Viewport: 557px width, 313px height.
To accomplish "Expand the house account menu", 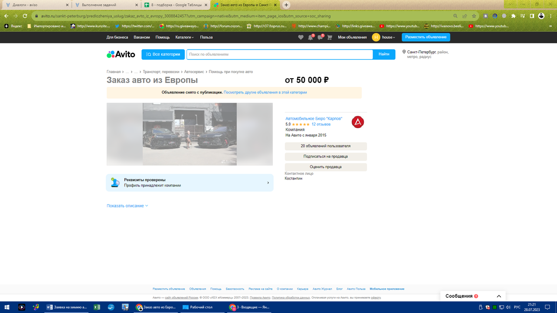I will pyautogui.click(x=387, y=37).
